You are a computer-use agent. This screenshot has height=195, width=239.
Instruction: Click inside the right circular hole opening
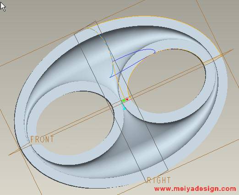click(166, 81)
